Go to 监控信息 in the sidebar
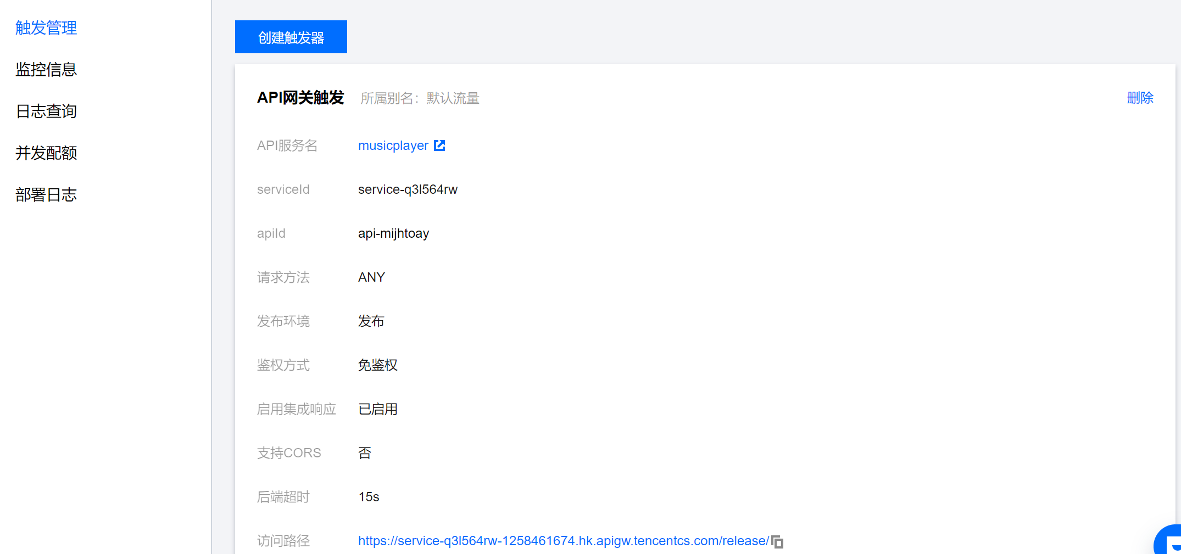 (46, 69)
